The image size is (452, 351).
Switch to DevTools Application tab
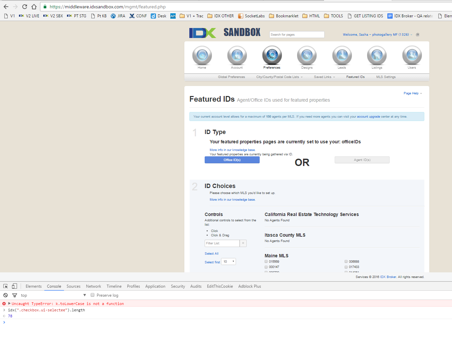155,286
